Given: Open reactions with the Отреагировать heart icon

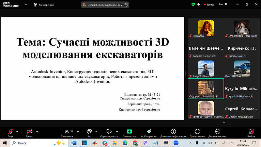Looking at the screenshot, I should point(109,133).
